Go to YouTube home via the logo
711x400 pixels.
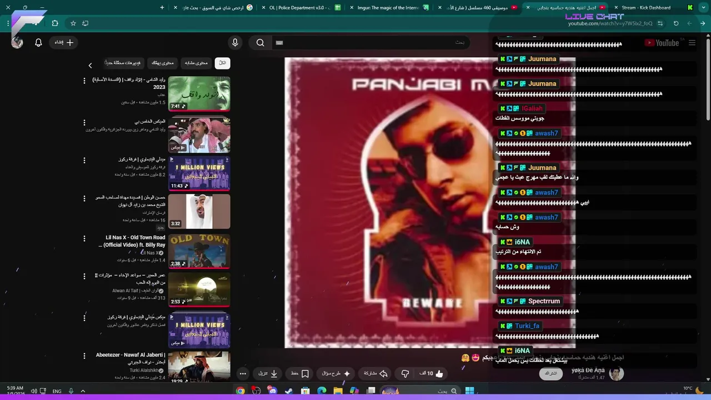point(662,43)
